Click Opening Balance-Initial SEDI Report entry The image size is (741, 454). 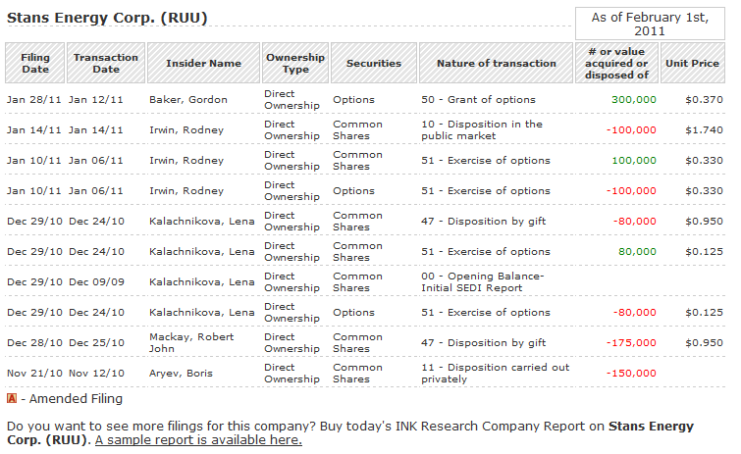pyautogui.click(x=488, y=282)
